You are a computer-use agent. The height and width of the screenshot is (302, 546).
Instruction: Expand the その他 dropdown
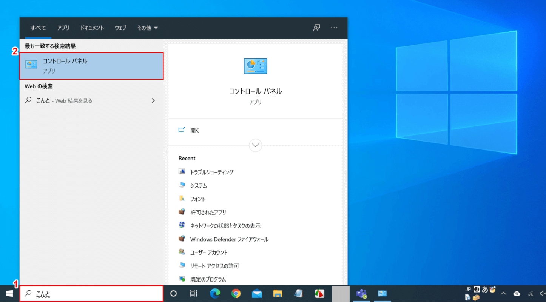coord(147,28)
